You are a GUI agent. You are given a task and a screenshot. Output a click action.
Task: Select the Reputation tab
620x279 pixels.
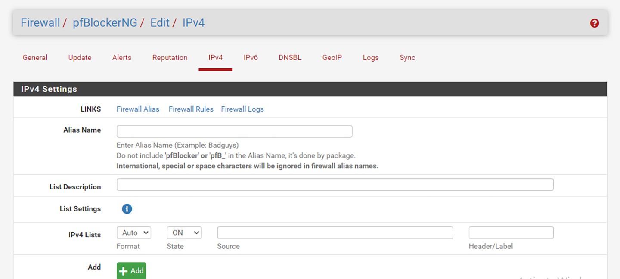pyautogui.click(x=170, y=58)
